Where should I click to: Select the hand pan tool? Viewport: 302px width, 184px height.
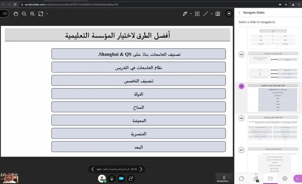16,14
